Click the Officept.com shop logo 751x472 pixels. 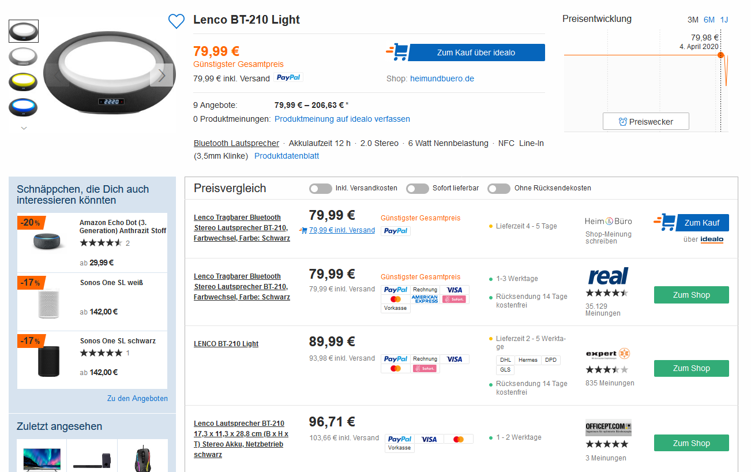pos(608,428)
